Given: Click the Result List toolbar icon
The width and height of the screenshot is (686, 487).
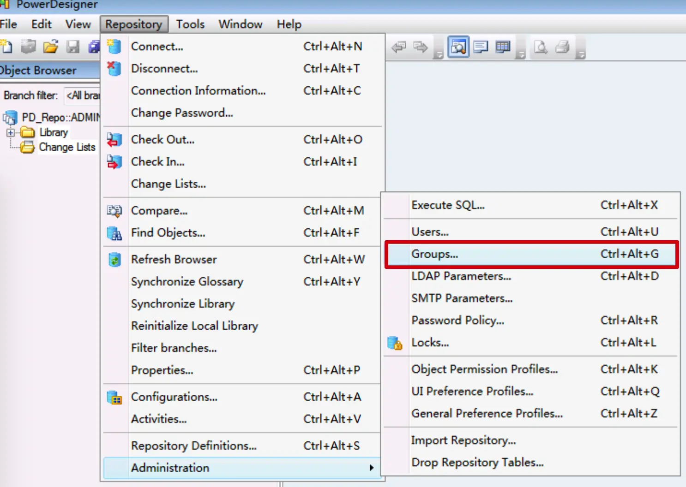Looking at the screenshot, I should (x=503, y=47).
